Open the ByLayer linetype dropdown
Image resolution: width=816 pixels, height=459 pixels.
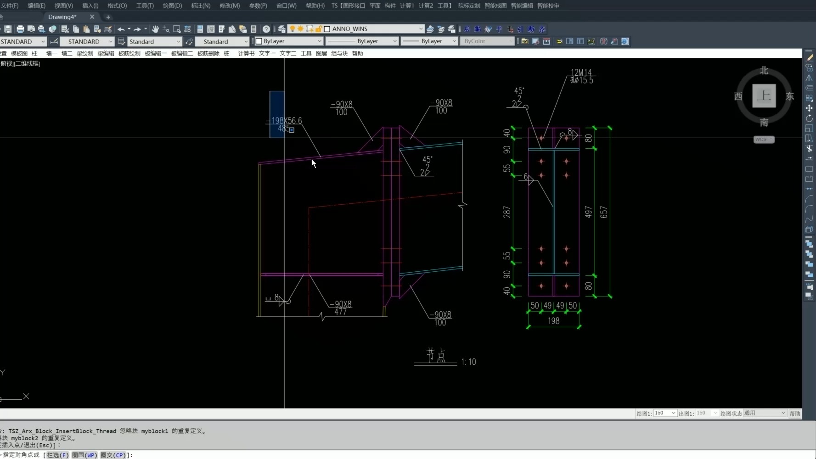(394, 41)
